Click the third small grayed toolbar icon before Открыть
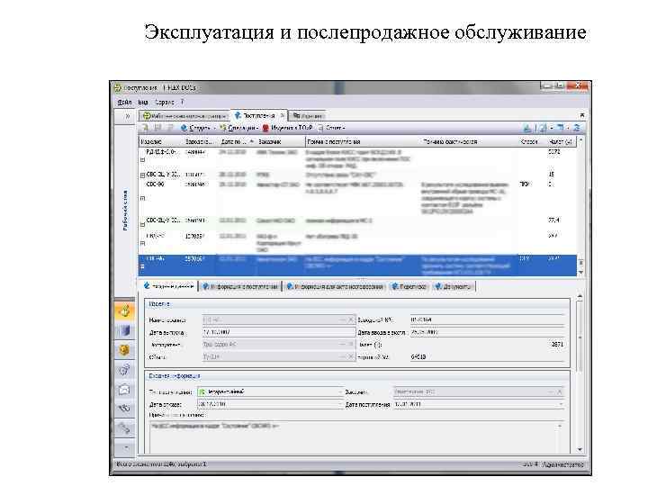648x486 pixels. point(170,128)
